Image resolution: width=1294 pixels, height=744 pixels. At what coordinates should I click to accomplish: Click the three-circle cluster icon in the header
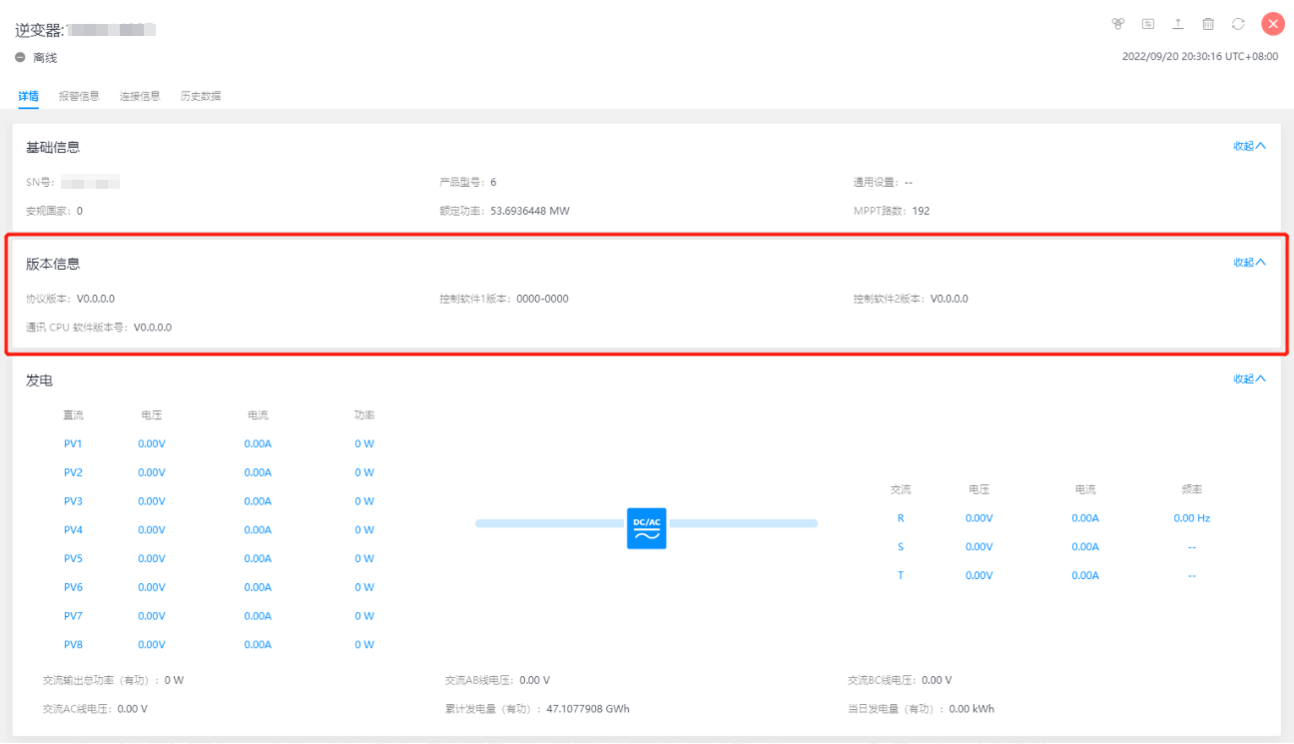[x=1118, y=24]
